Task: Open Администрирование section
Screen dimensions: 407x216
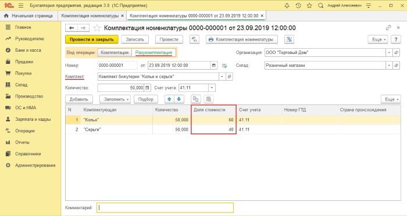Action: (35, 165)
